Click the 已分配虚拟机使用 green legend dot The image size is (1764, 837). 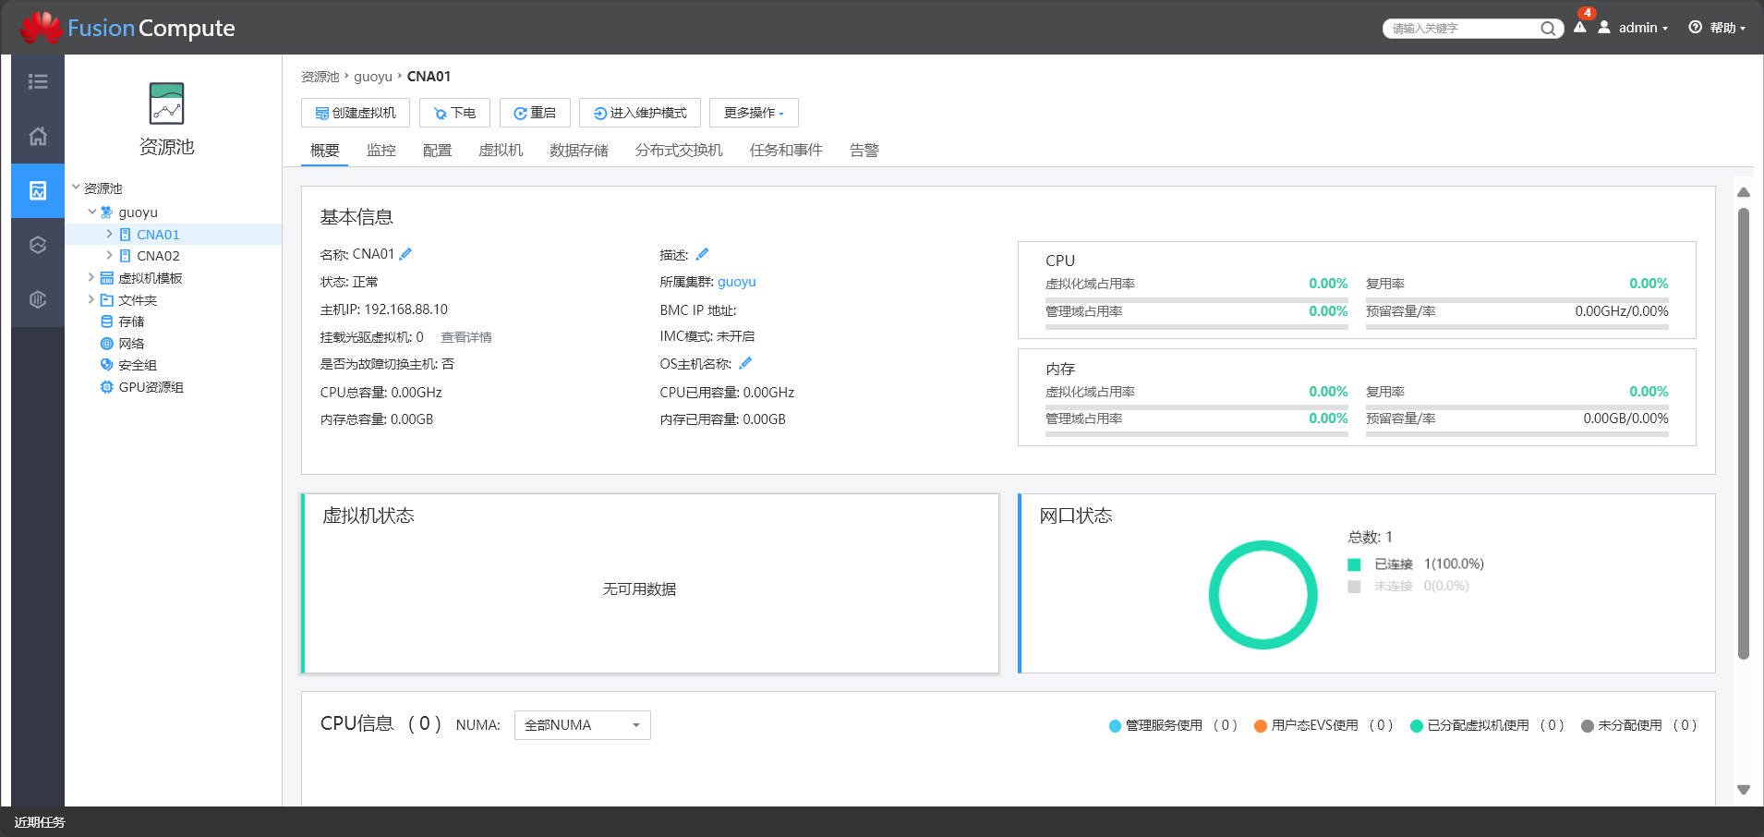click(1417, 726)
